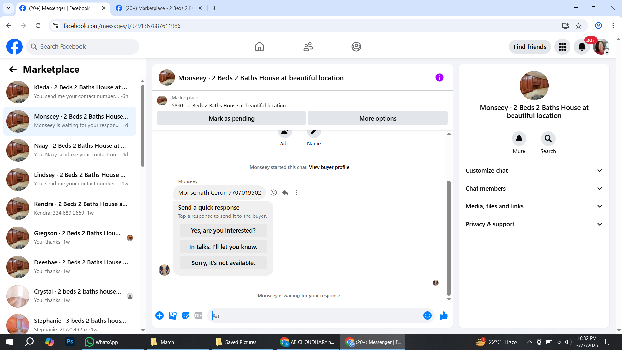The image size is (622, 350).
Task: Open the Groups icon in top navigation
Action: (356, 47)
